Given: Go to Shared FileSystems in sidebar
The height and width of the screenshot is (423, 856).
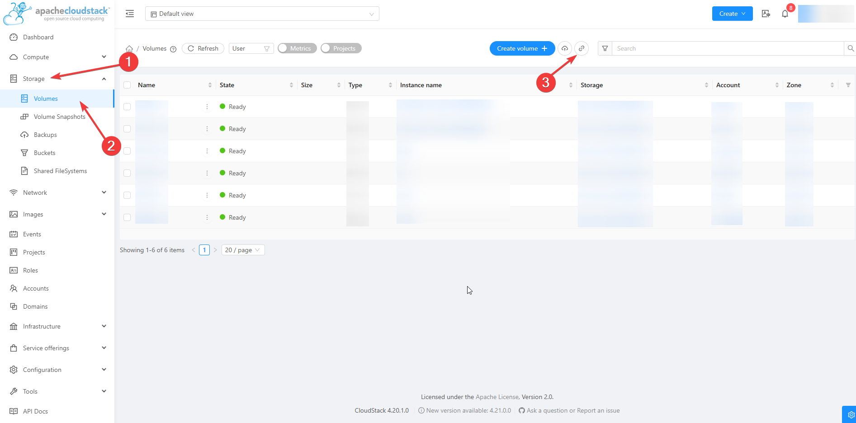Looking at the screenshot, I should tap(60, 171).
